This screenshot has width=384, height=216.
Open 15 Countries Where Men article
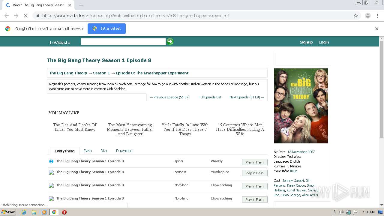coord(240,129)
